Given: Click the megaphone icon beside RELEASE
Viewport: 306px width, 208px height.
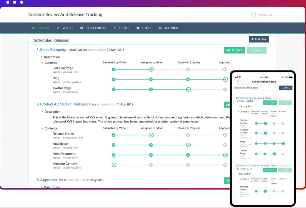Looking at the screenshot, I should point(33,28).
